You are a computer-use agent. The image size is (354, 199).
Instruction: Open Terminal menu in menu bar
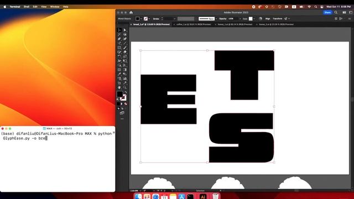15,7
